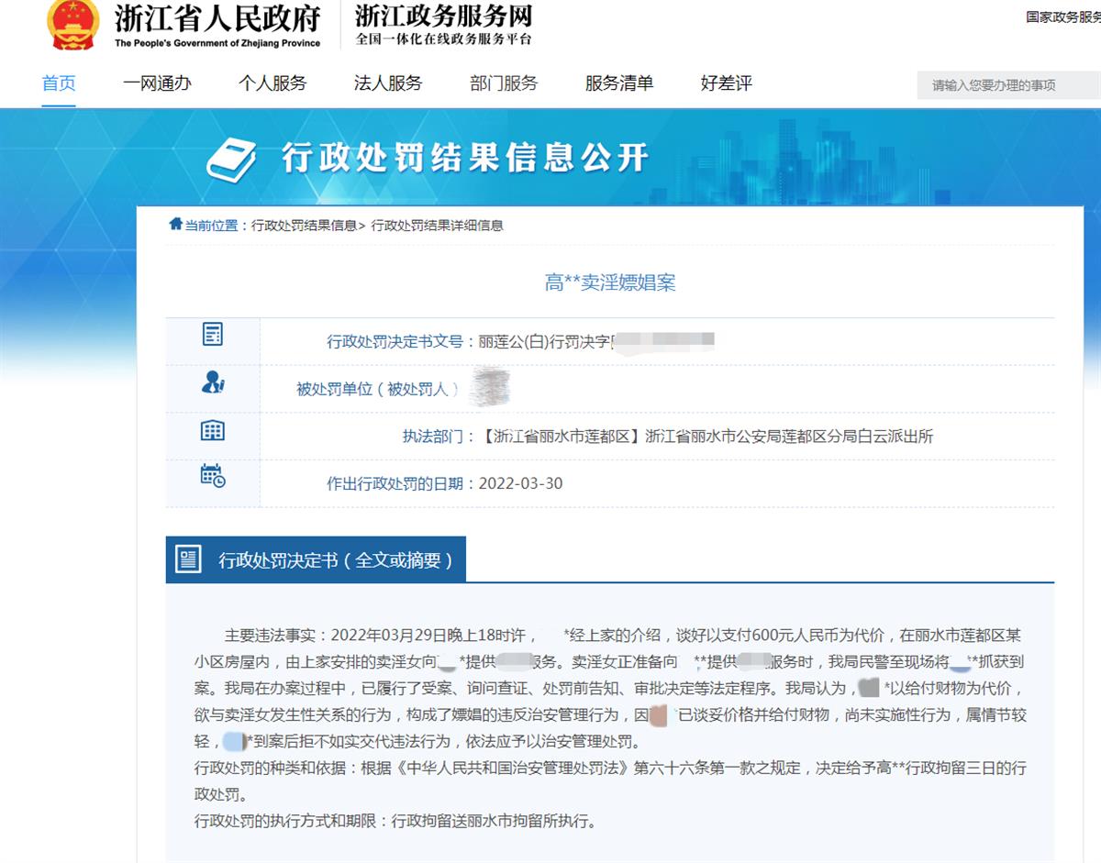Screen dimensions: 1101x863
Task: Click the home icon beside 当前位置
Action: coord(175,224)
